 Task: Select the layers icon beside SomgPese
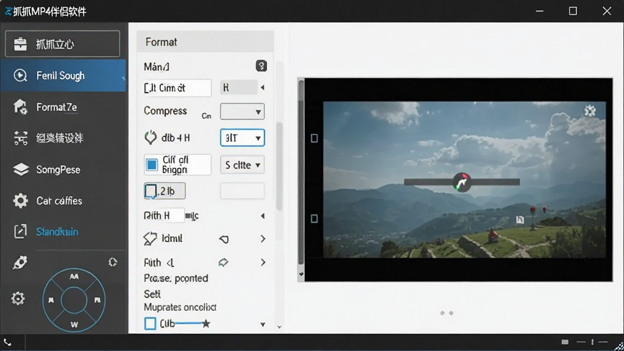[21, 169]
